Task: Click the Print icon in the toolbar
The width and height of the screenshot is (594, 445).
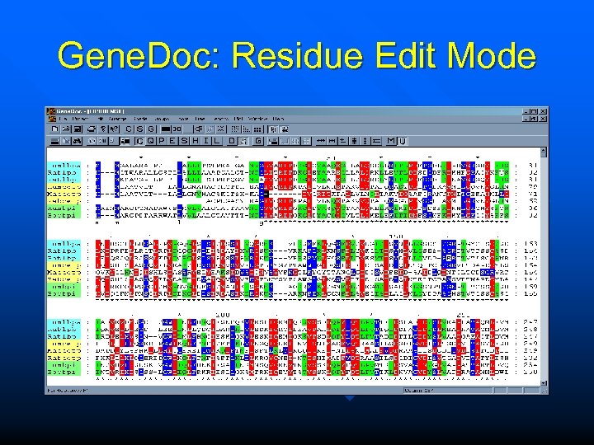Action: (92, 129)
